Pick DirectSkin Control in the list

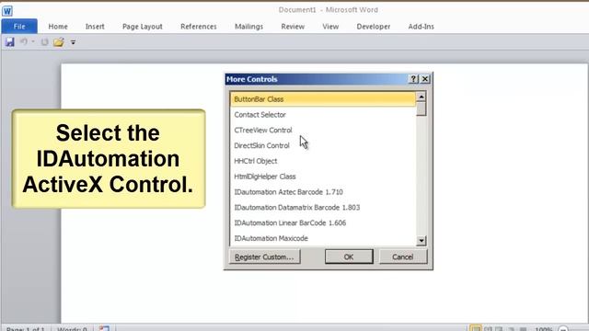323,145
